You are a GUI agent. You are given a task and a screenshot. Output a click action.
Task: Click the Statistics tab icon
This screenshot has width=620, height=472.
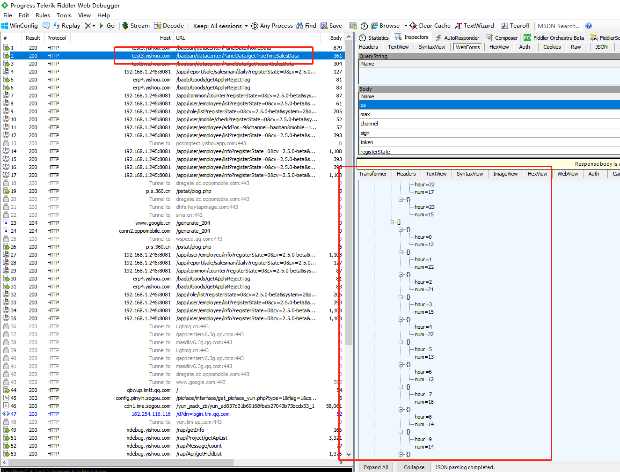tap(362, 38)
